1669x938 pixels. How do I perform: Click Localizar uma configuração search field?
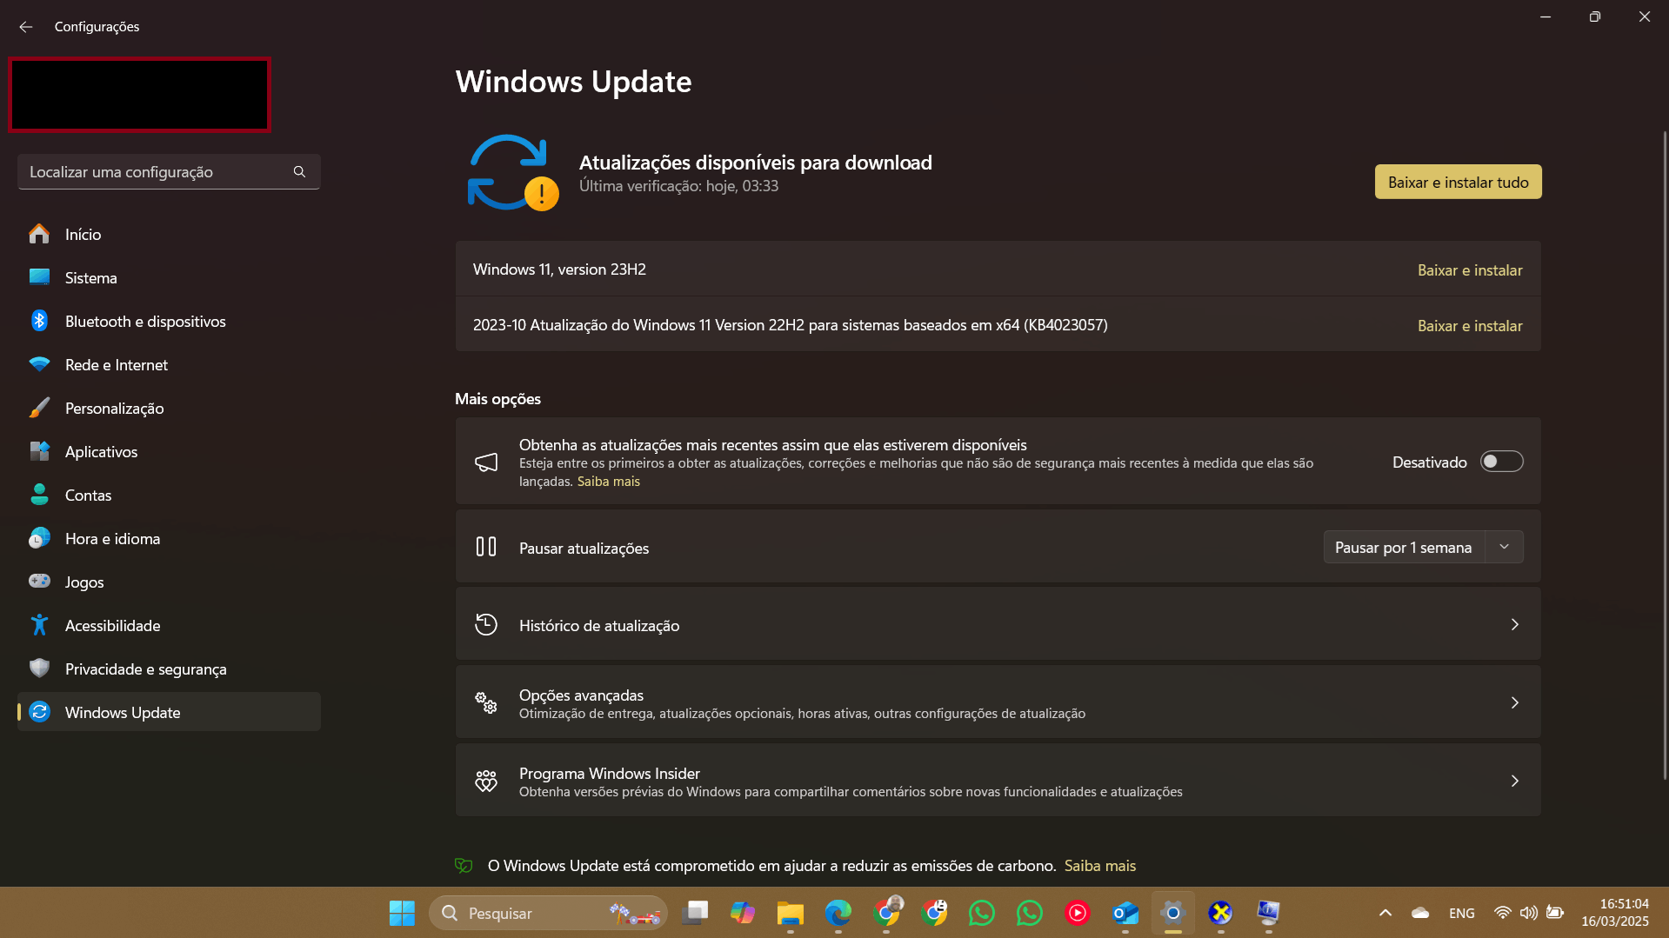[169, 172]
